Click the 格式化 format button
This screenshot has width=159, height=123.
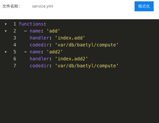pyautogui.click(x=144, y=6)
